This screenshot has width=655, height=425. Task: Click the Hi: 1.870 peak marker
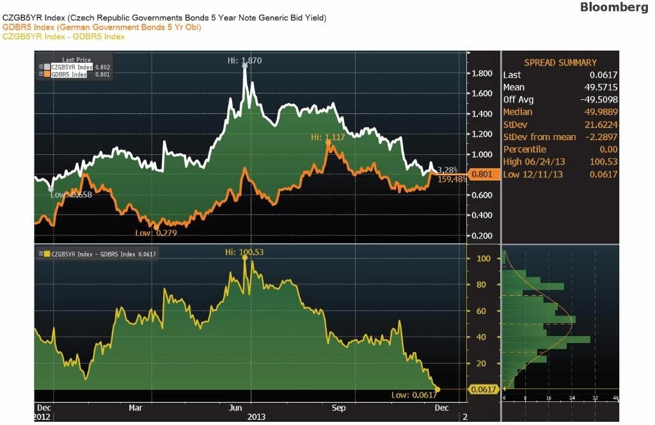[245, 66]
